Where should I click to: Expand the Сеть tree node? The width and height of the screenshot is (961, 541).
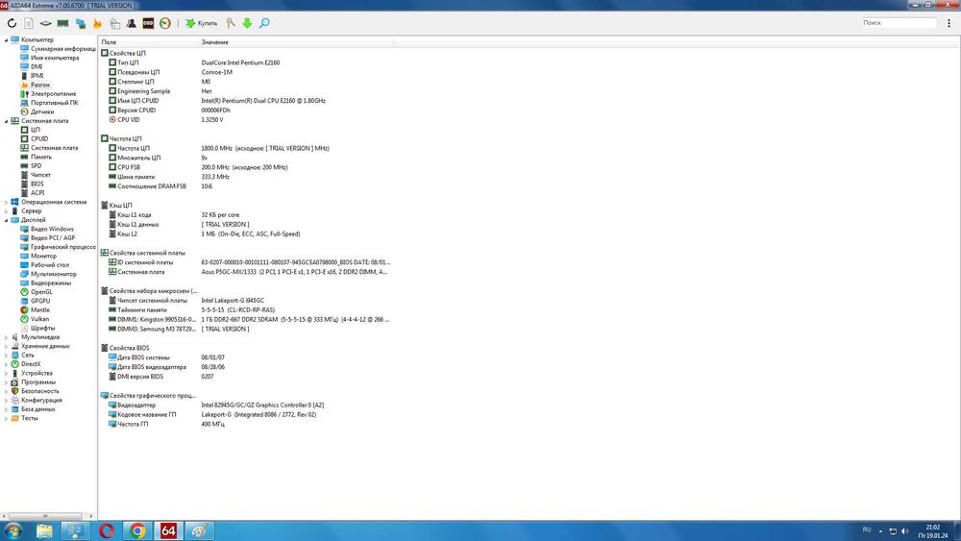point(6,355)
